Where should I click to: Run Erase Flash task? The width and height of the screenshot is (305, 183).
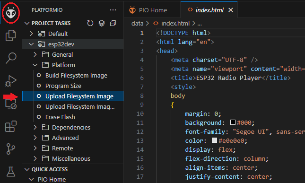(x=73, y=117)
